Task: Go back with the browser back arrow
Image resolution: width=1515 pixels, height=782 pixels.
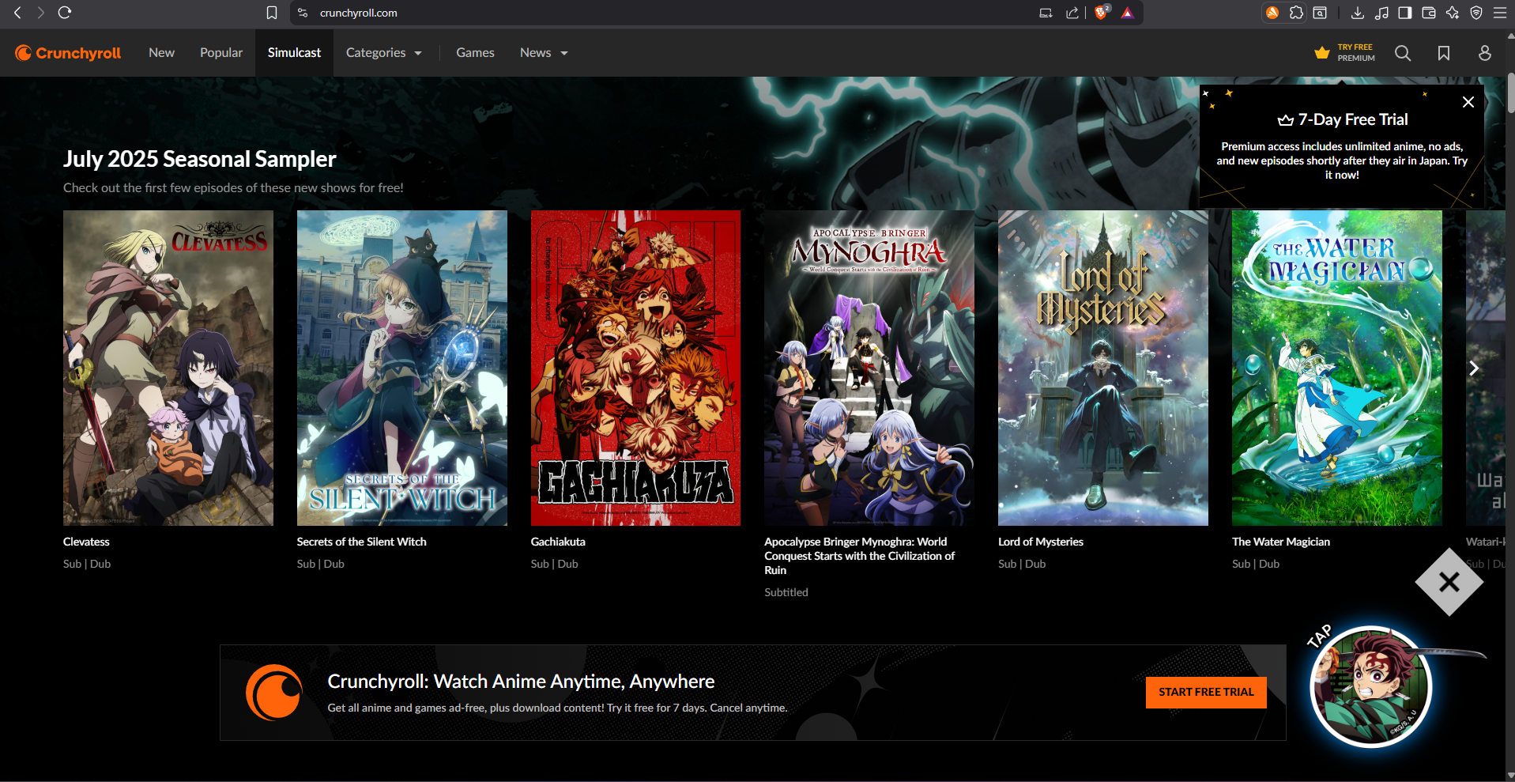Action: pos(17,13)
